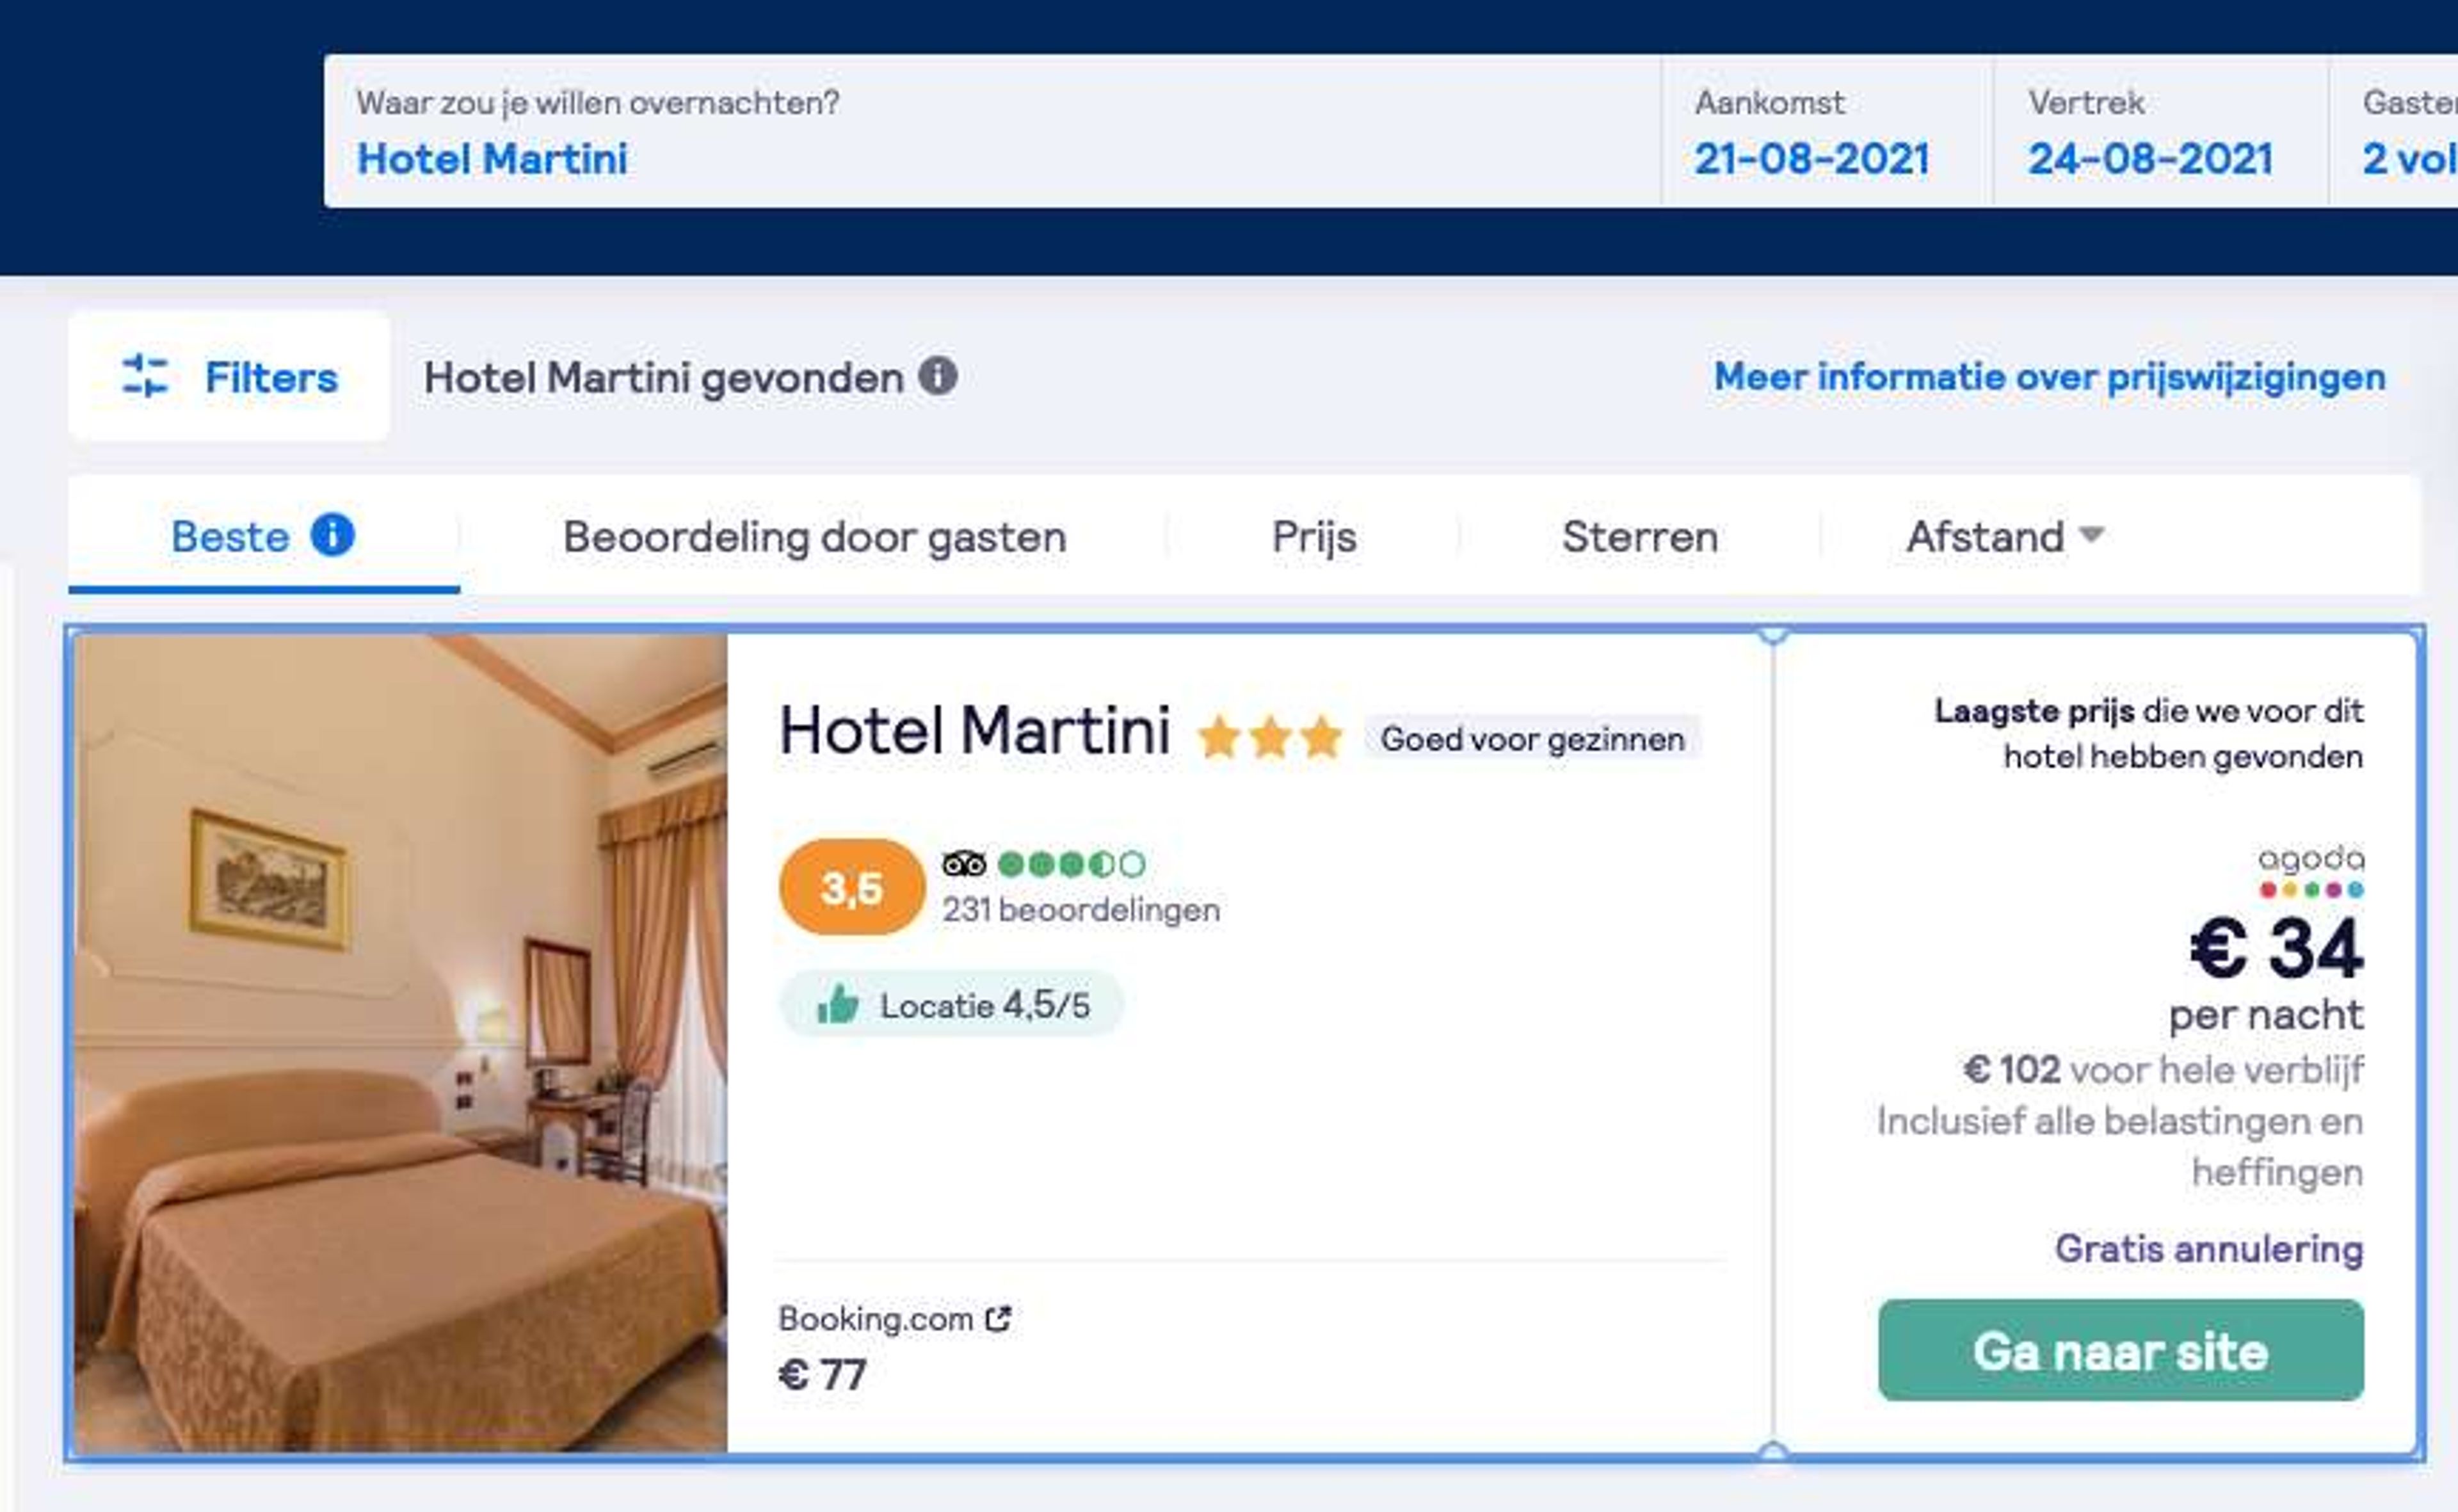
Task: Click info icon beside Hotel Martini gevonden
Action: (x=937, y=376)
